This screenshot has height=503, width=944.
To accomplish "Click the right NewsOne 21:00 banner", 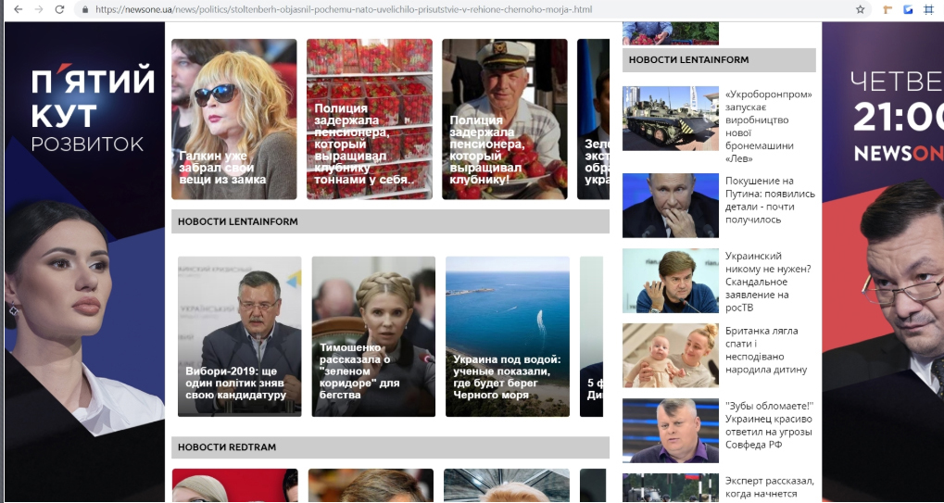I will [883, 262].
